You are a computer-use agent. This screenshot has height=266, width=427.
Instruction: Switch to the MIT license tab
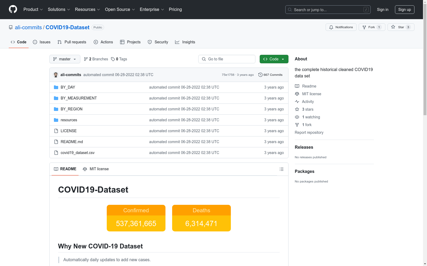pyautogui.click(x=96, y=169)
